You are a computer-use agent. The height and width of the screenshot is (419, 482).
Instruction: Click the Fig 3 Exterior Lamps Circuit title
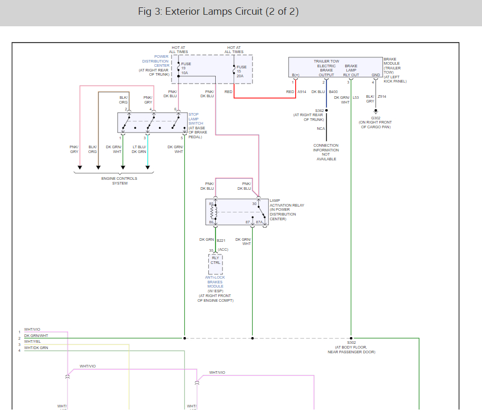pyautogui.click(x=218, y=12)
